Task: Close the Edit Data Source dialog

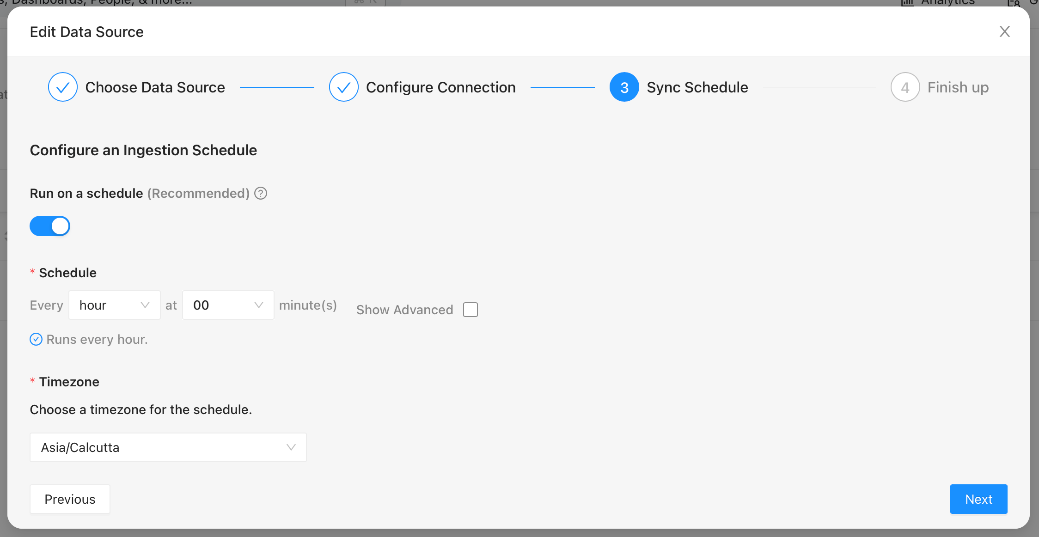Action: click(1004, 31)
